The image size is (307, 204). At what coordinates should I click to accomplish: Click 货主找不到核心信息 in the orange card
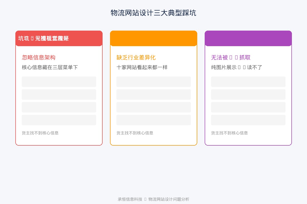135,133
